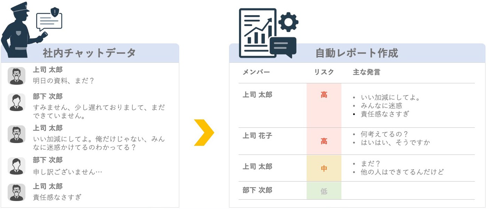Click the orange 中 risk cell
489x209 pixels.
click(324, 168)
